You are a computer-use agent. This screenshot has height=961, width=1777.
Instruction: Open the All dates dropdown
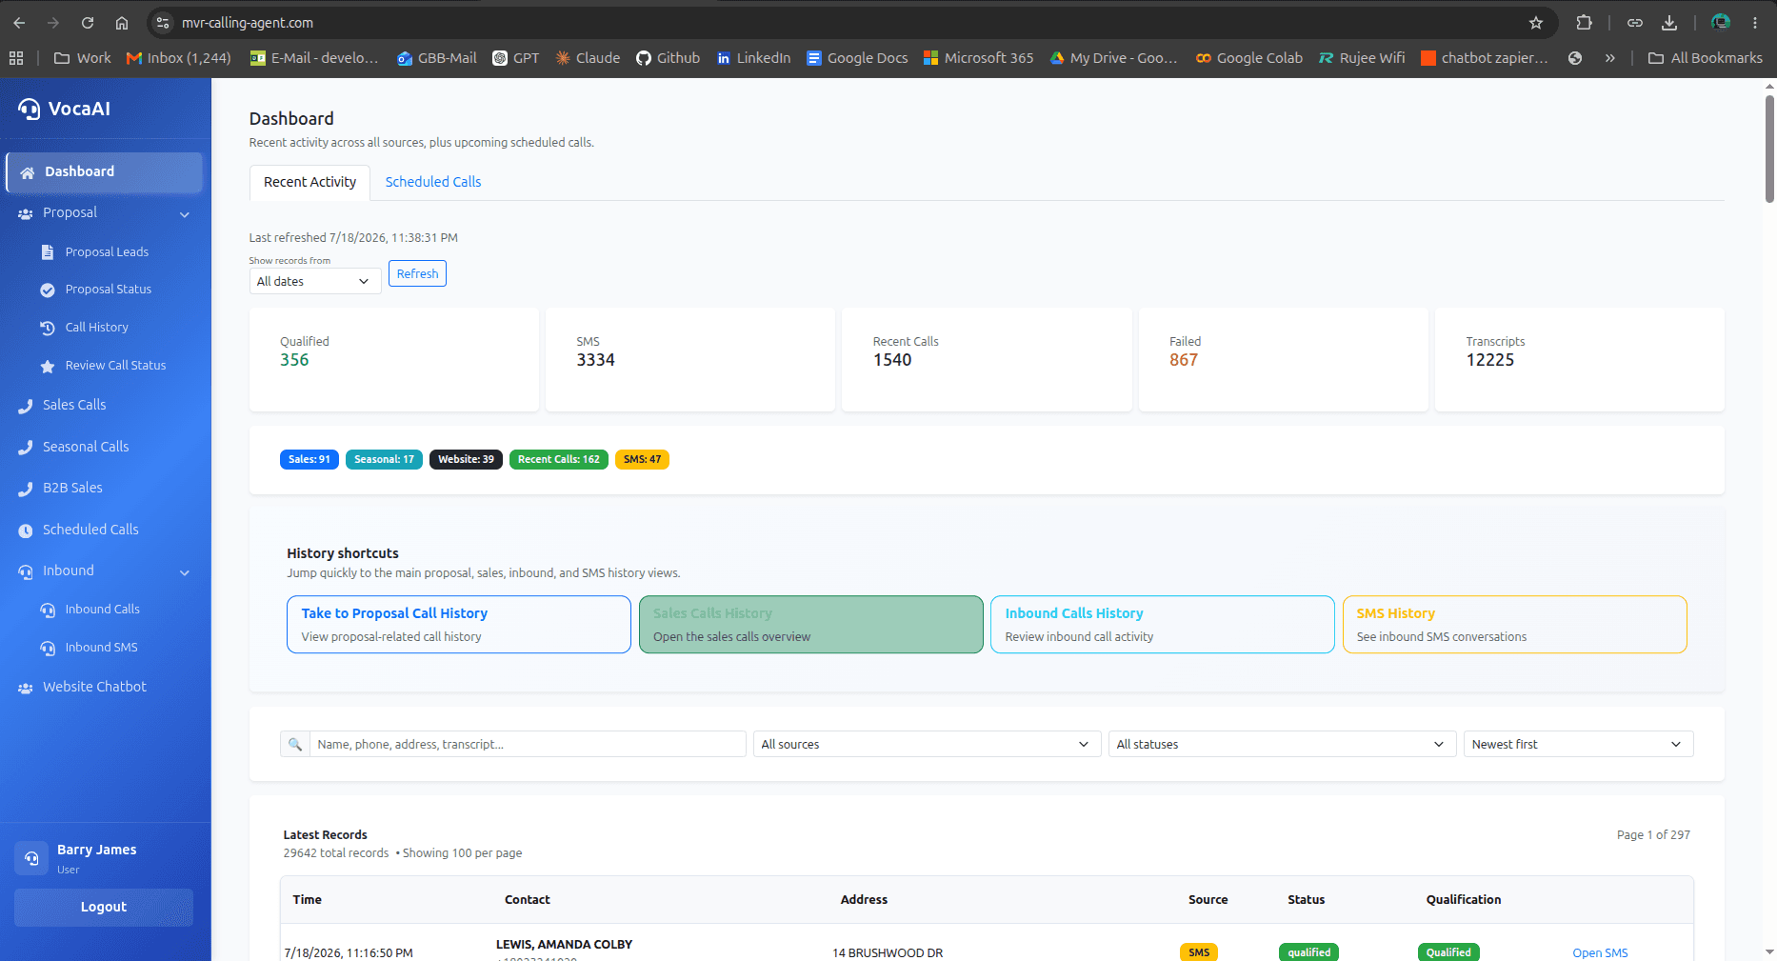coord(315,281)
